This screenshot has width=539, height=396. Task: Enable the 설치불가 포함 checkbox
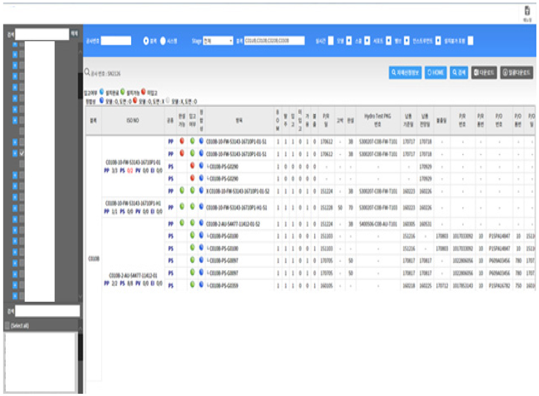click(x=471, y=41)
